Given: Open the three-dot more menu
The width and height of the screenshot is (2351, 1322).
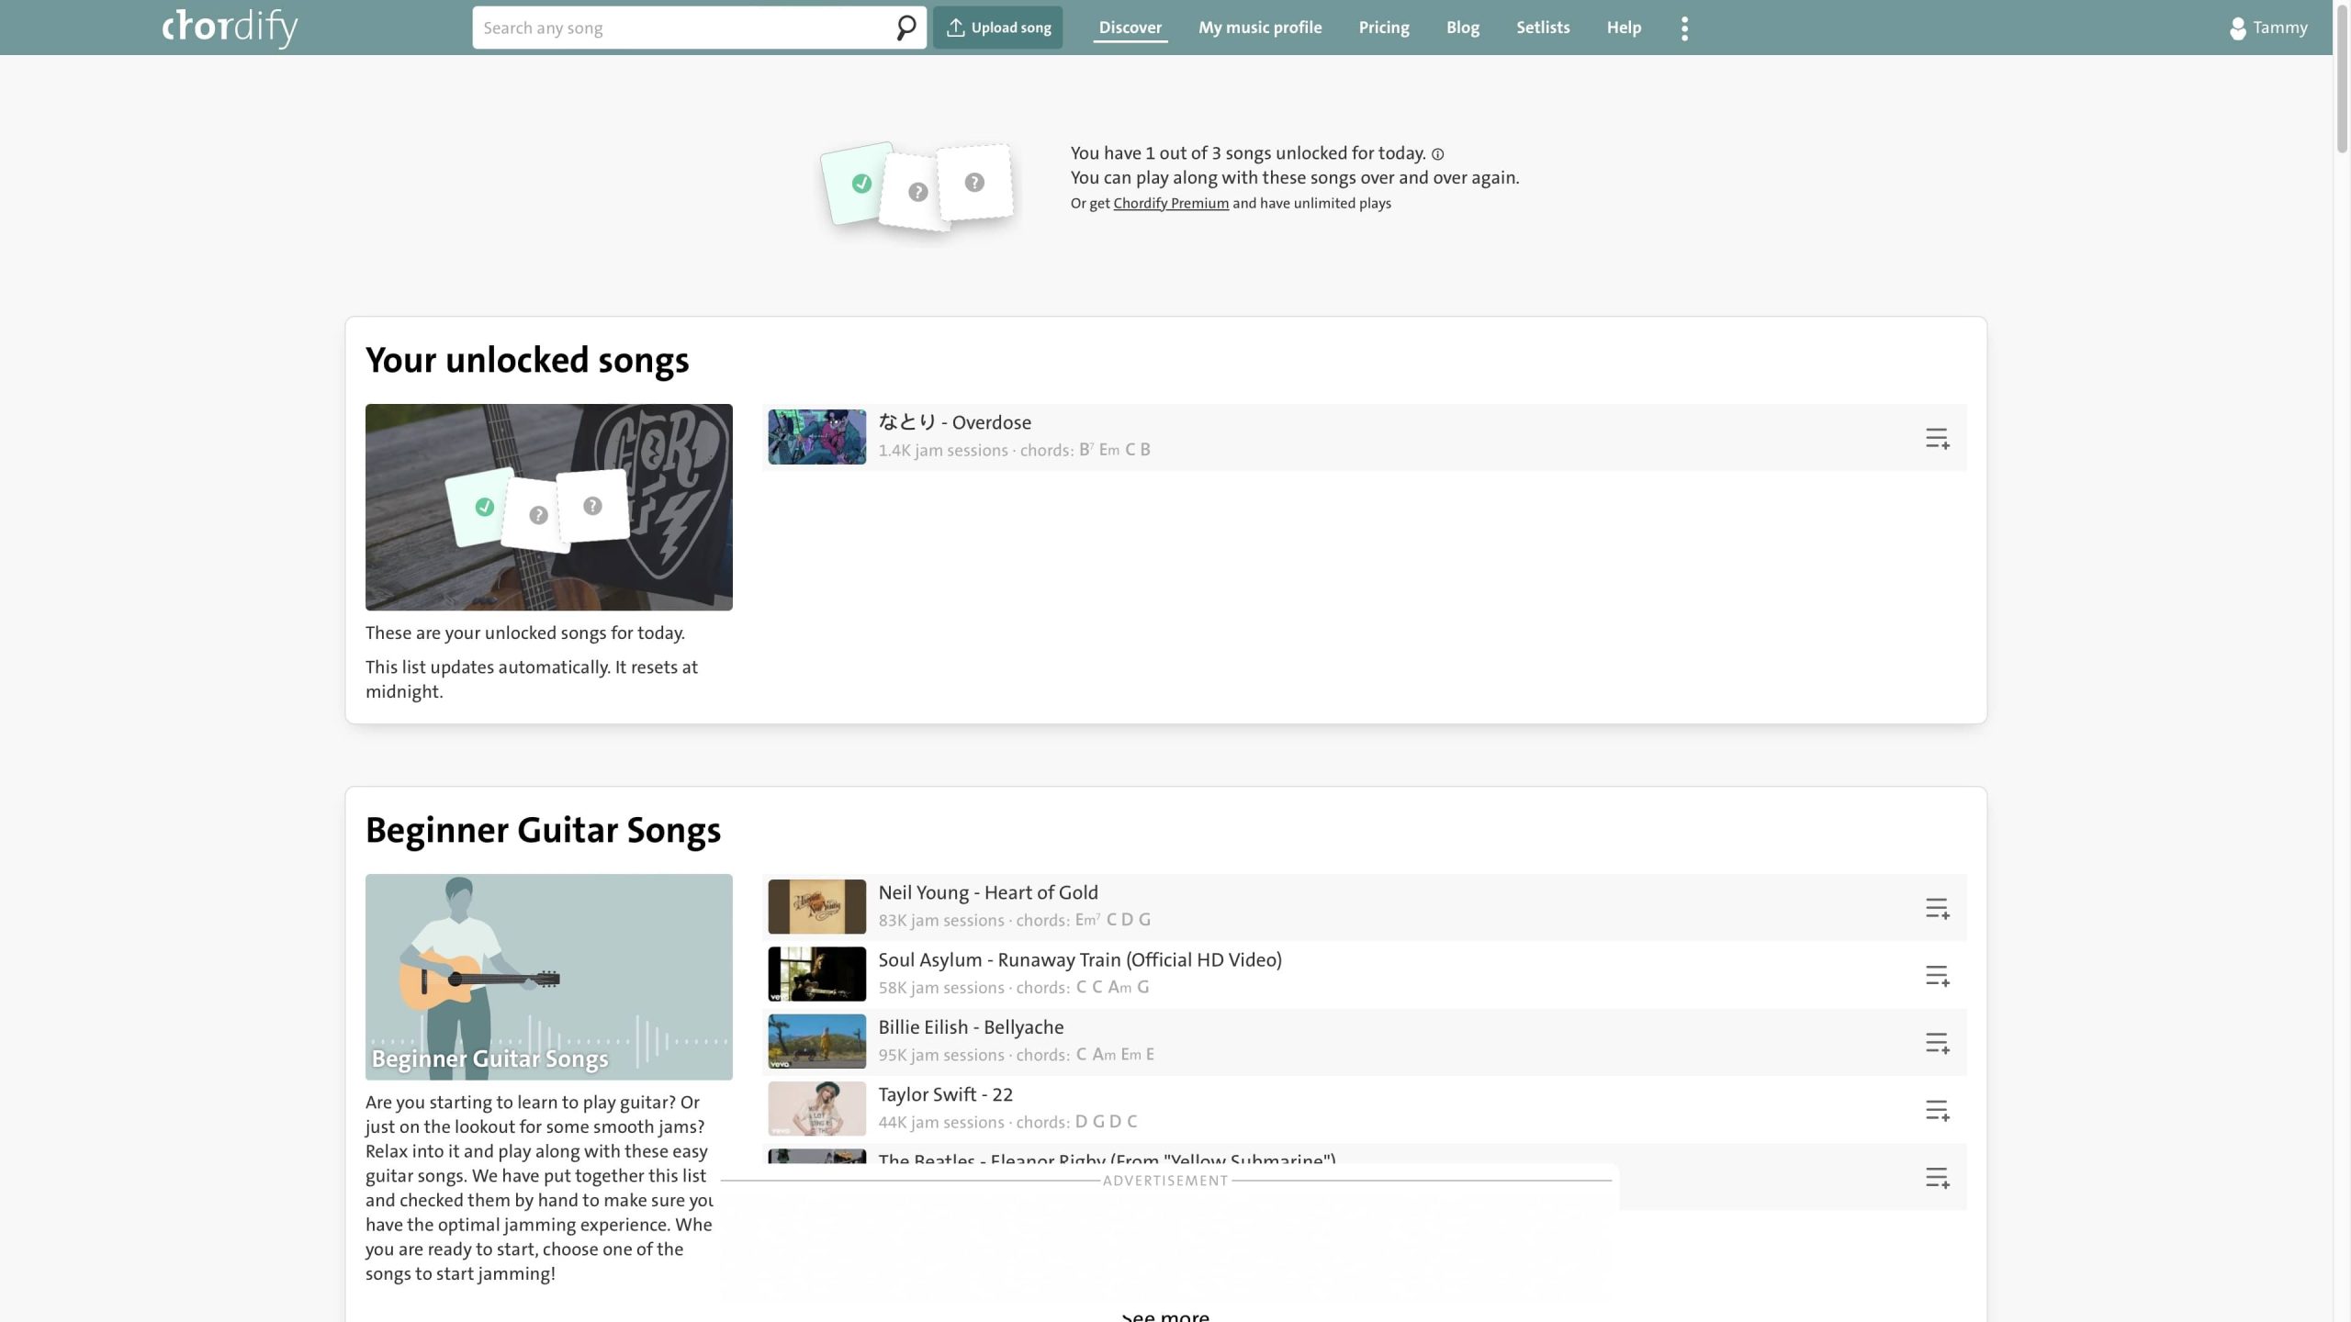Looking at the screenshot, I should pos(1684,28).
